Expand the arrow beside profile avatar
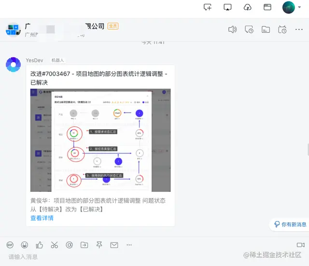Image resolution: width=309 pixels, height=266 pixels. click(x=299, y=7)
